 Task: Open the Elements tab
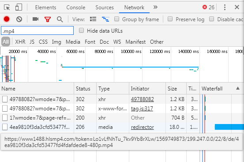pyautogui.click(x=45, y=8)
